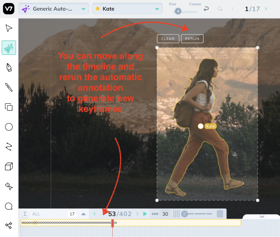280x237 pixels.
Task: Click the frame rate field showing 30
Action: coord(165,214)
